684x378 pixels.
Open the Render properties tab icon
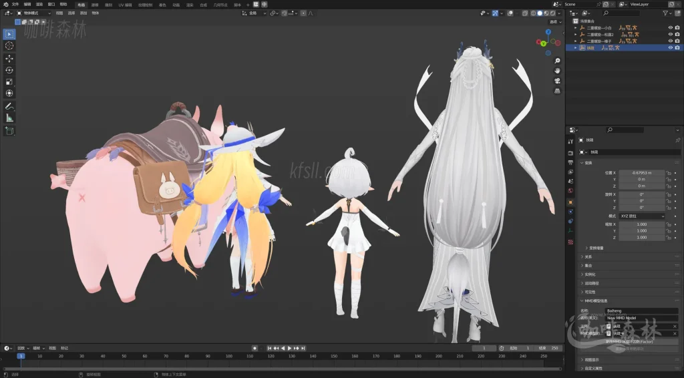point(570,153)
